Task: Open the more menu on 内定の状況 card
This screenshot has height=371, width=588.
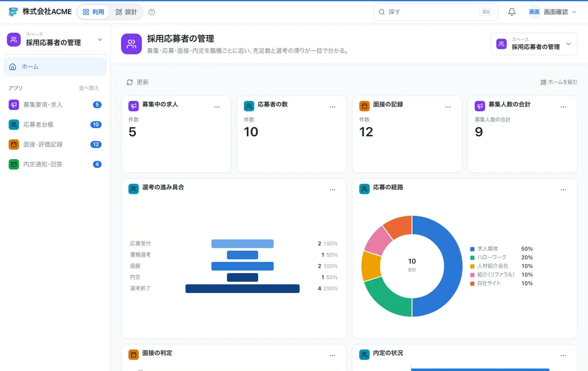Action: click(563, 355)
